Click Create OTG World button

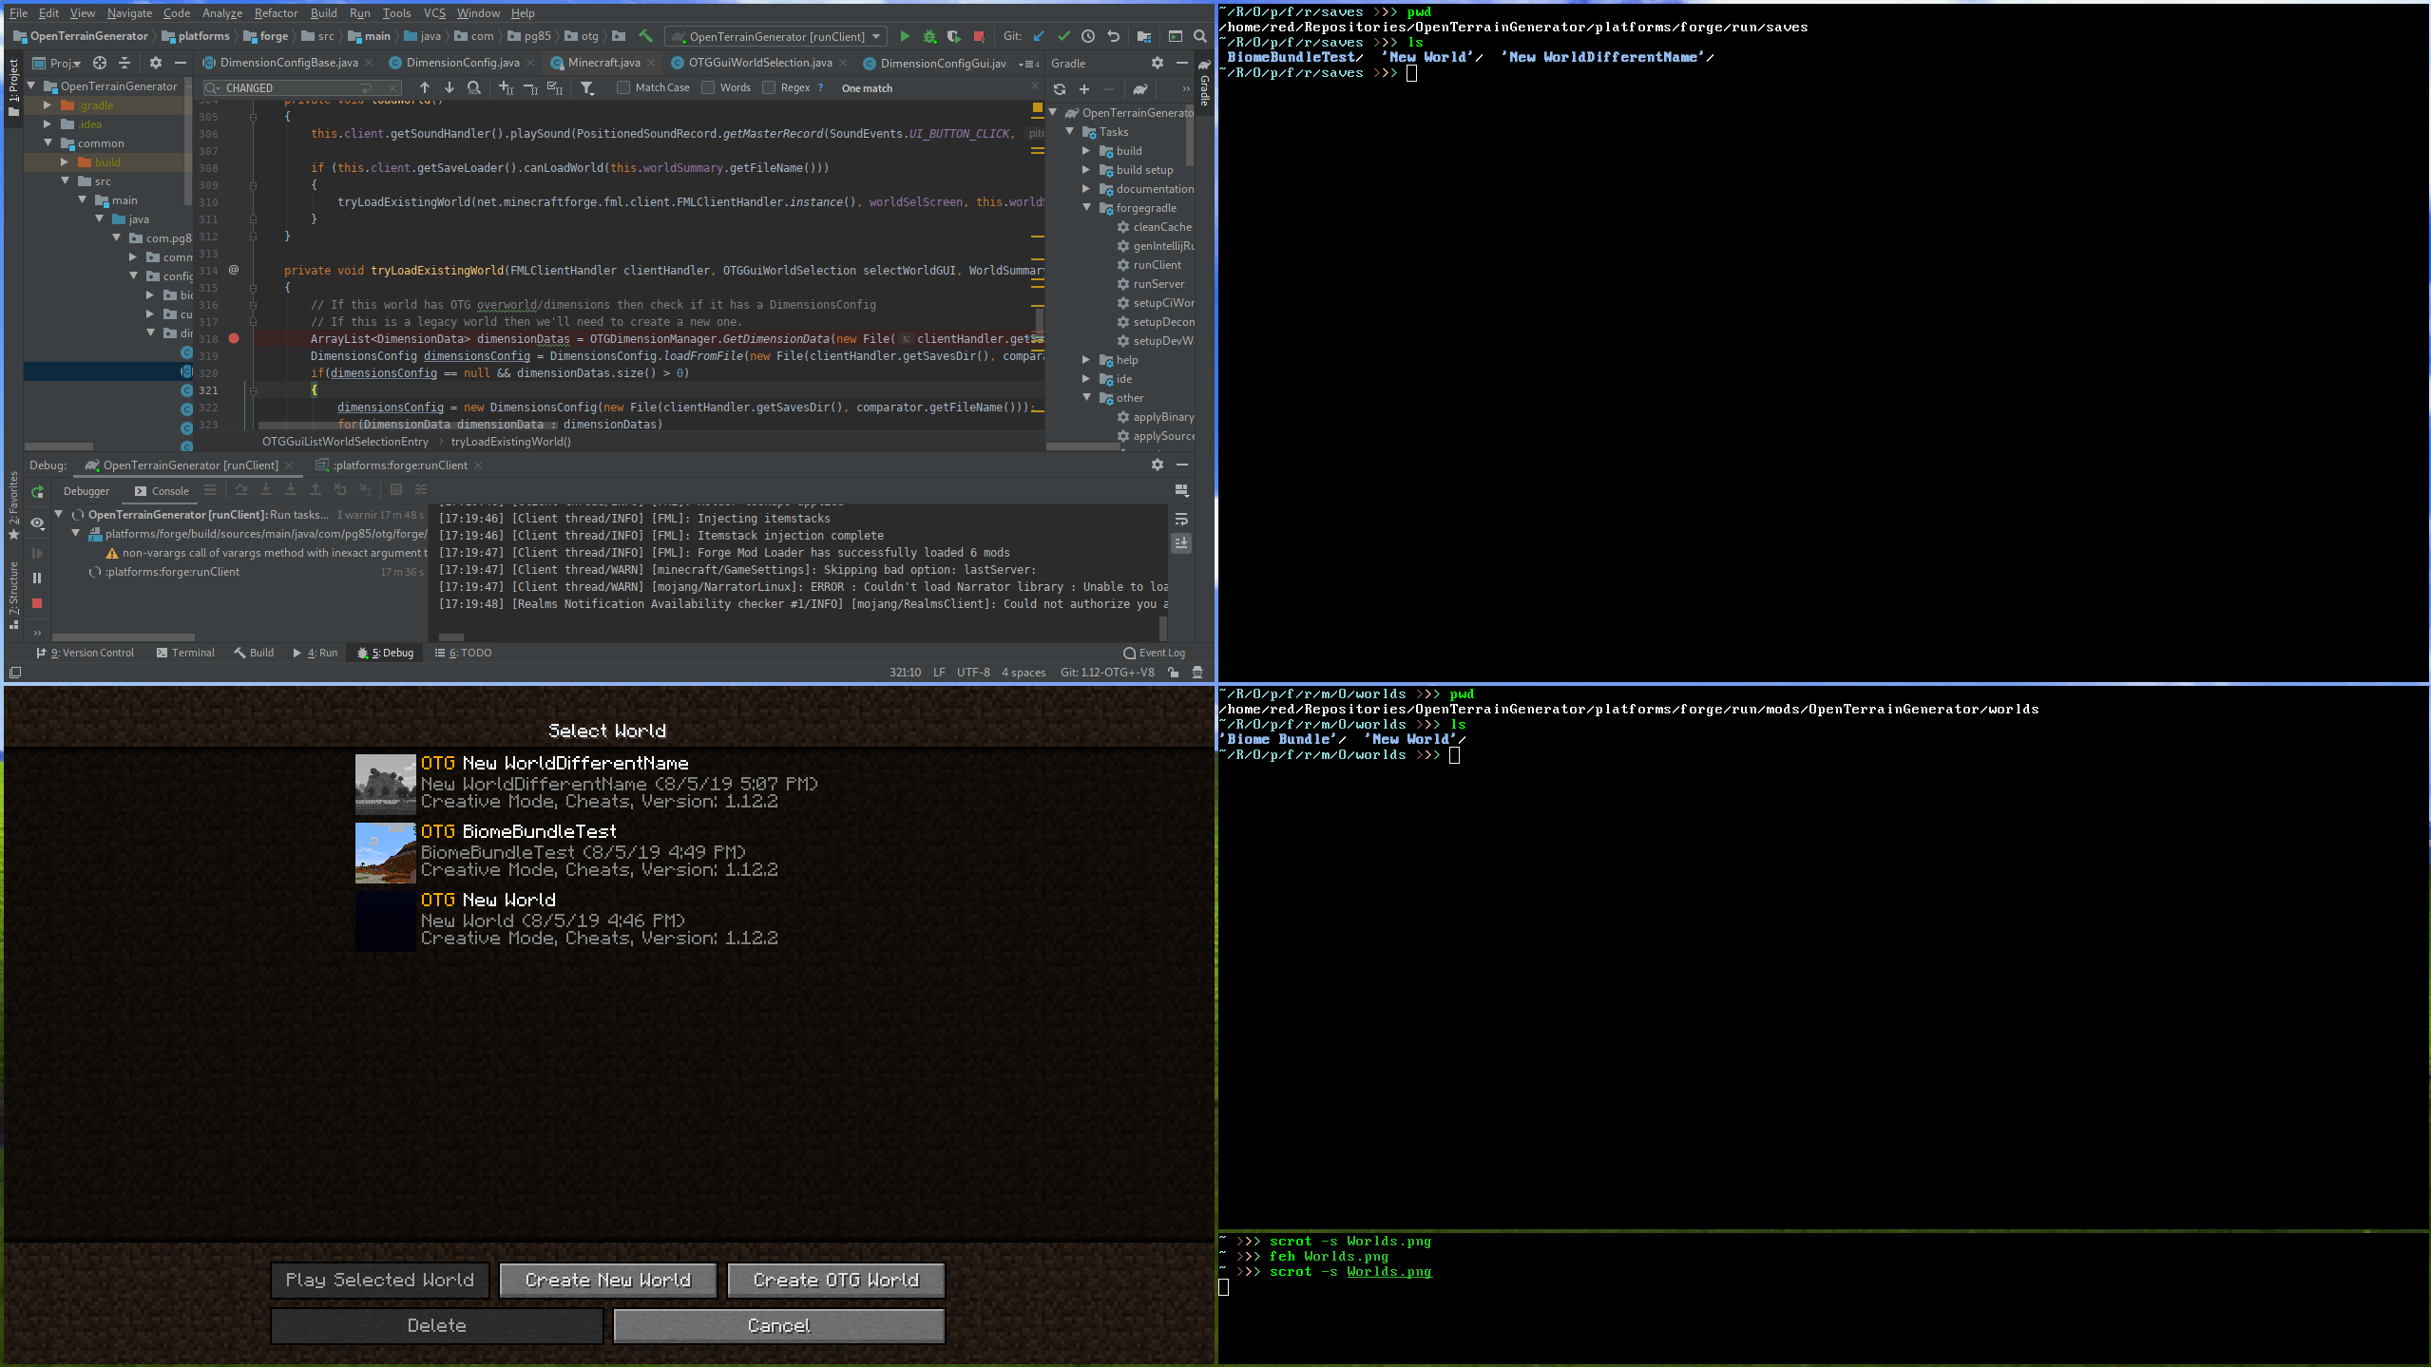(x=836, y=1280)
